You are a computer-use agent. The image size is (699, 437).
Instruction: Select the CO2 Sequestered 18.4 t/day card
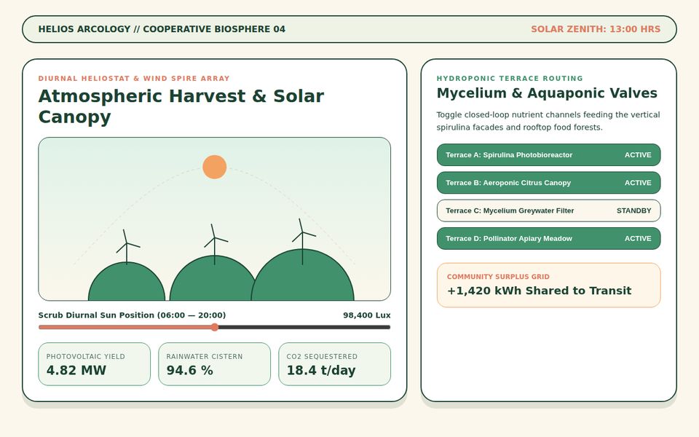coord(334,364)
